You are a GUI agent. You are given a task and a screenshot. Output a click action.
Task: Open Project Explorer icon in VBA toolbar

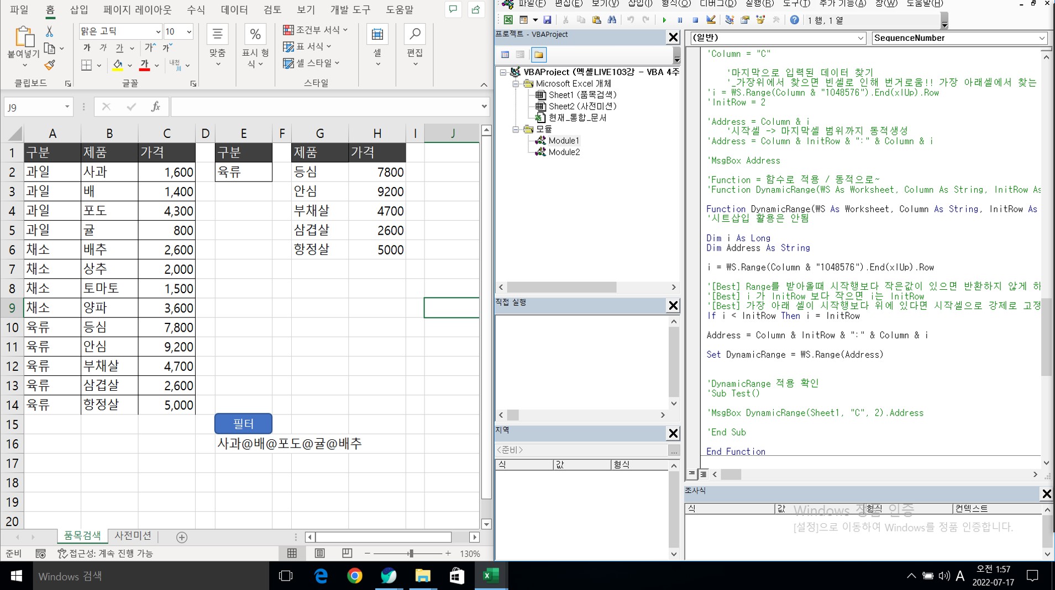[x=729, y=20]
